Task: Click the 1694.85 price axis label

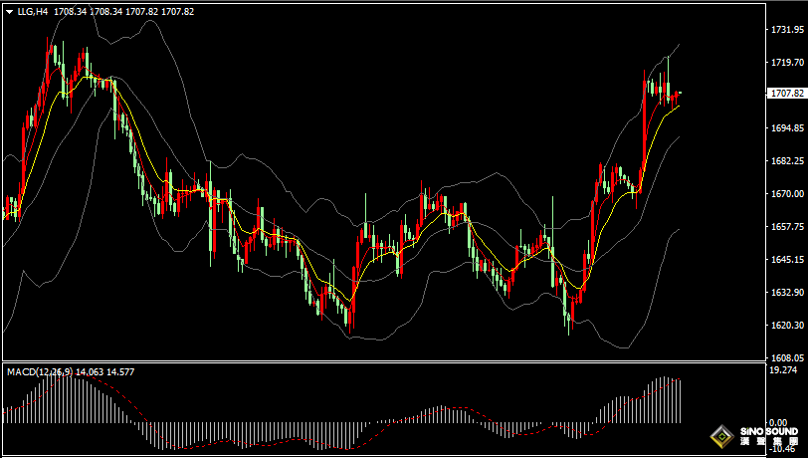Action: [787, 128]
